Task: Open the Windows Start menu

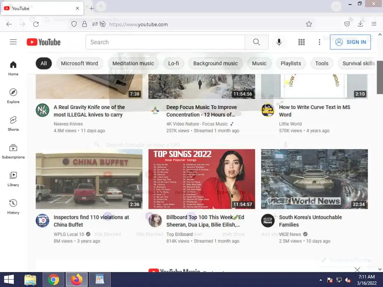Action: tap(9, 280)
